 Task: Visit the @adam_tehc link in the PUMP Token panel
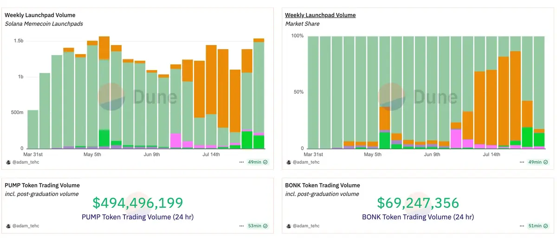pos(26,226)
